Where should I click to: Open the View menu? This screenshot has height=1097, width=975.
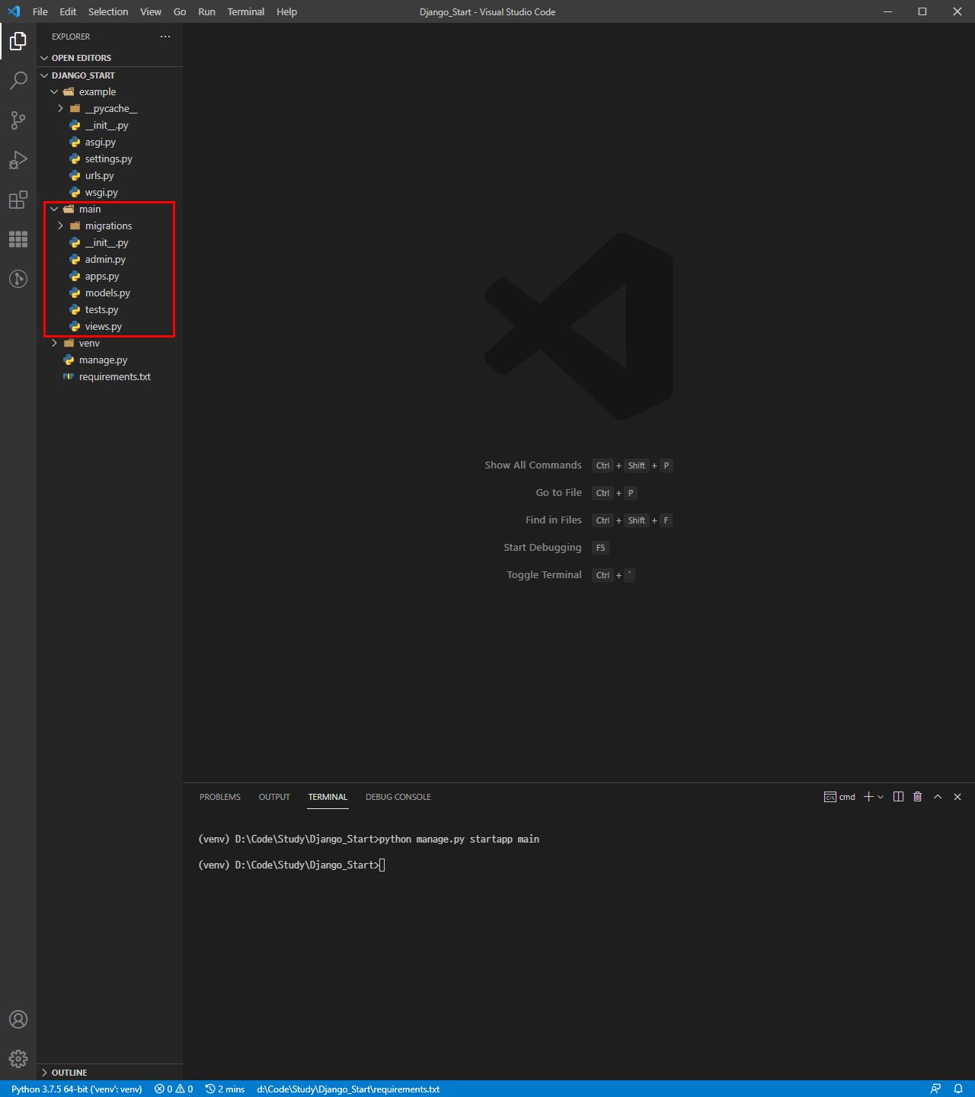click(151, 11)
